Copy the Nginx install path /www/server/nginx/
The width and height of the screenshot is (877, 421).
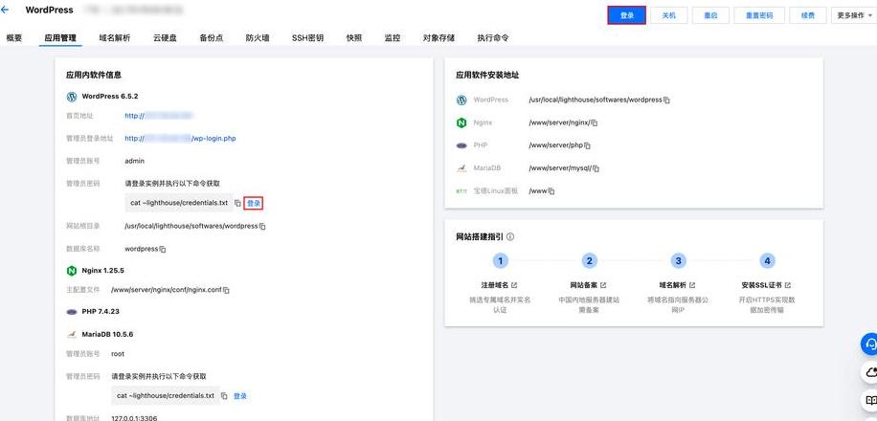coord(595,122)
